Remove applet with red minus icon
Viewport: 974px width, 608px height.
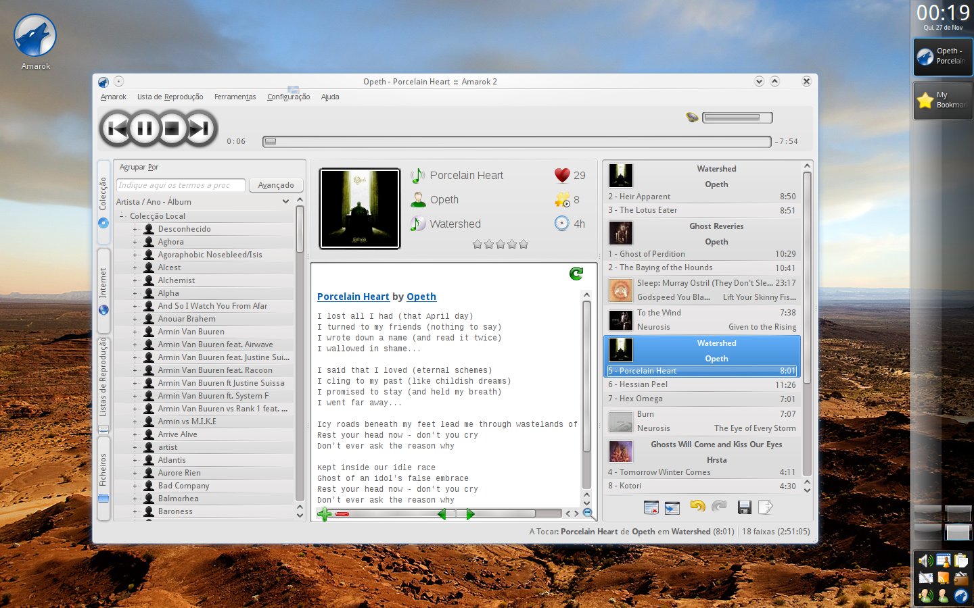click(x=342, y=514)
